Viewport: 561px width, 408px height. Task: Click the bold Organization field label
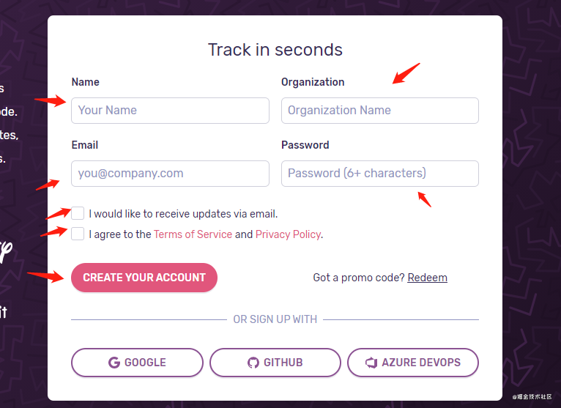tap(313, 82)
